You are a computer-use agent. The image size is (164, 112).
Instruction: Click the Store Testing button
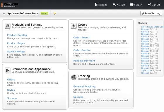coord(151,13)
